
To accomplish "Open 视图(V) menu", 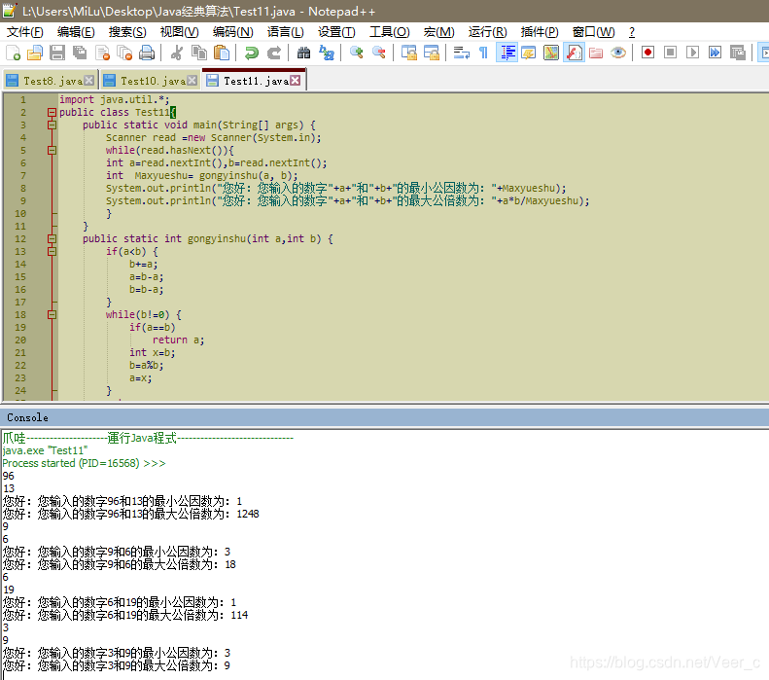I will 180,32.
